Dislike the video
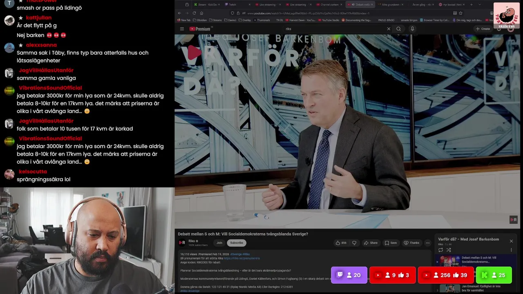Viewport: 523px width, 294px height. (354, 243)
